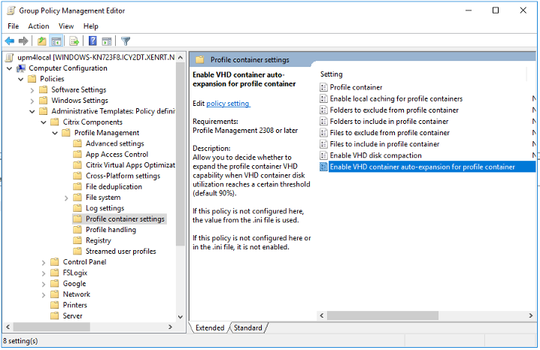Expand the File system tree node
The width and height of the screenshot is (540, 350).
click(x=66, y=198)
